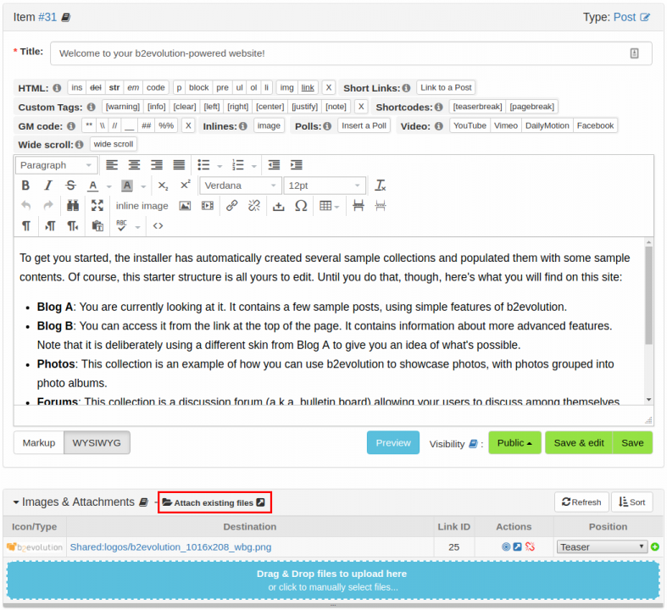Refresh the attachments list
The width and height of the screenshot is (667, 610).
click(581, 502)
